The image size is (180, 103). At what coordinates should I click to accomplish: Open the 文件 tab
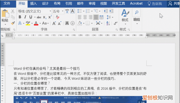[x=7, y=3]
